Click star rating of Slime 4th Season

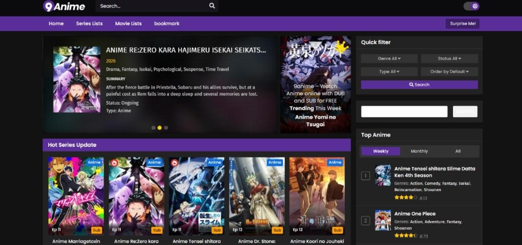pyautogui.click(x=406, y=197)
